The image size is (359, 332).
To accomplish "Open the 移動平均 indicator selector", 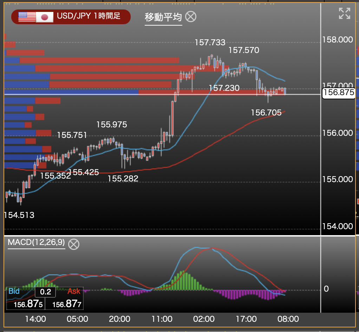I will pos(163,17).
